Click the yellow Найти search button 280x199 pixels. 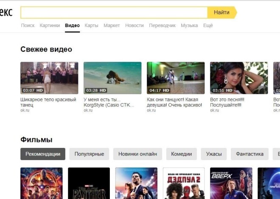pyautogui.click(x=221, y=12)
